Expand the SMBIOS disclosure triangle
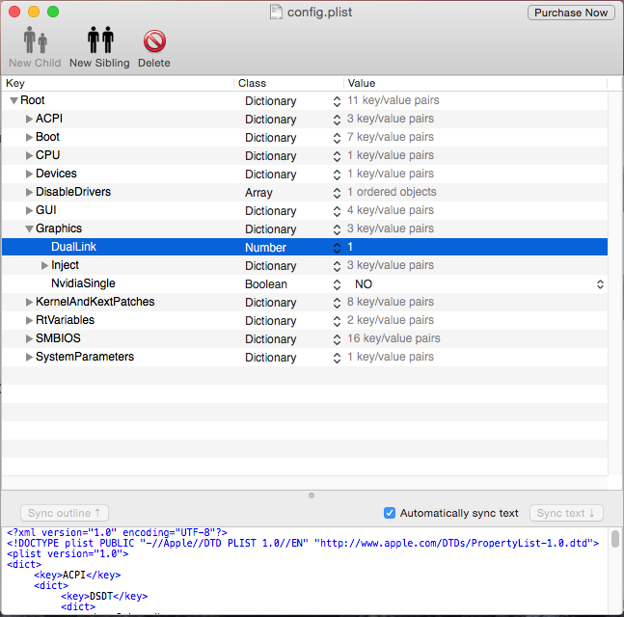Image resolution: width=624 pixels, height=617 pixels. 29,339
